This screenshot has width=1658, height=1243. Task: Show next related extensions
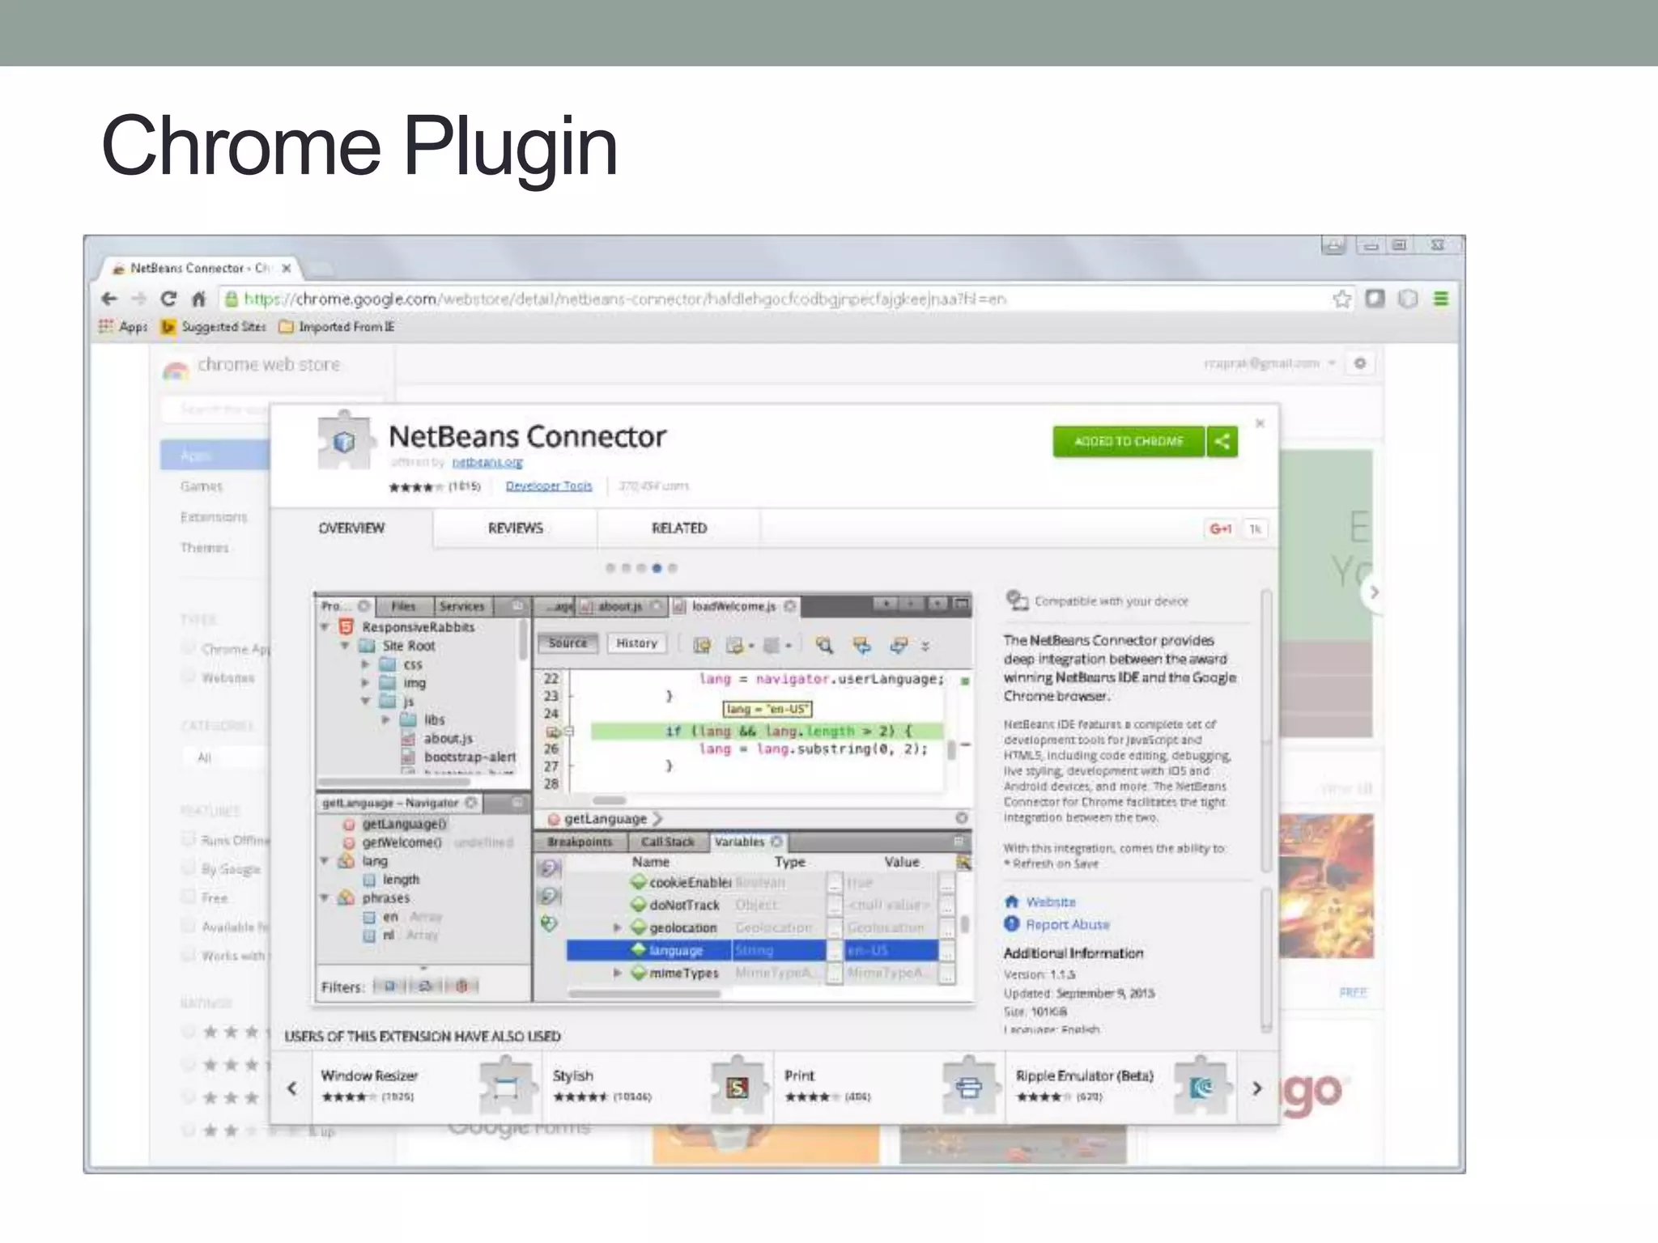(1256, 1088)
